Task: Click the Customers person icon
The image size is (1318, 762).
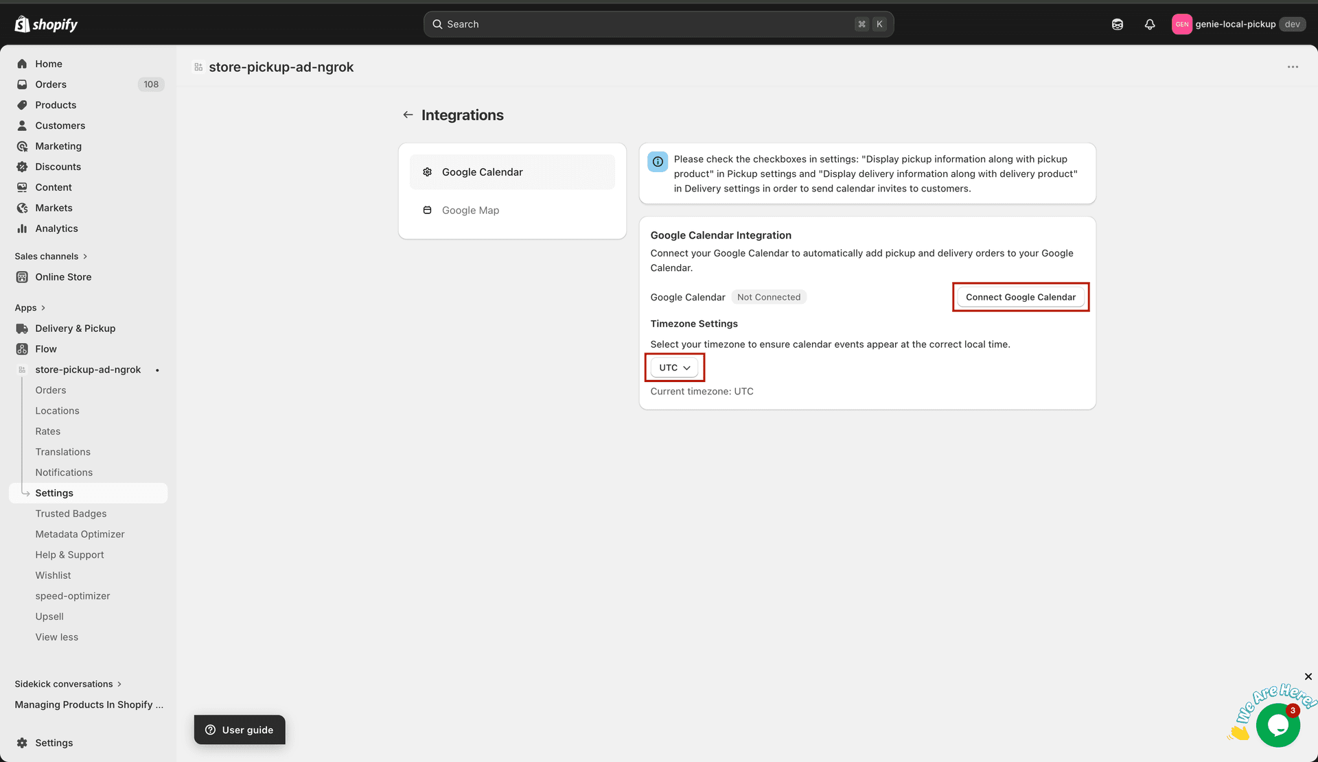Action: (22, 126)
